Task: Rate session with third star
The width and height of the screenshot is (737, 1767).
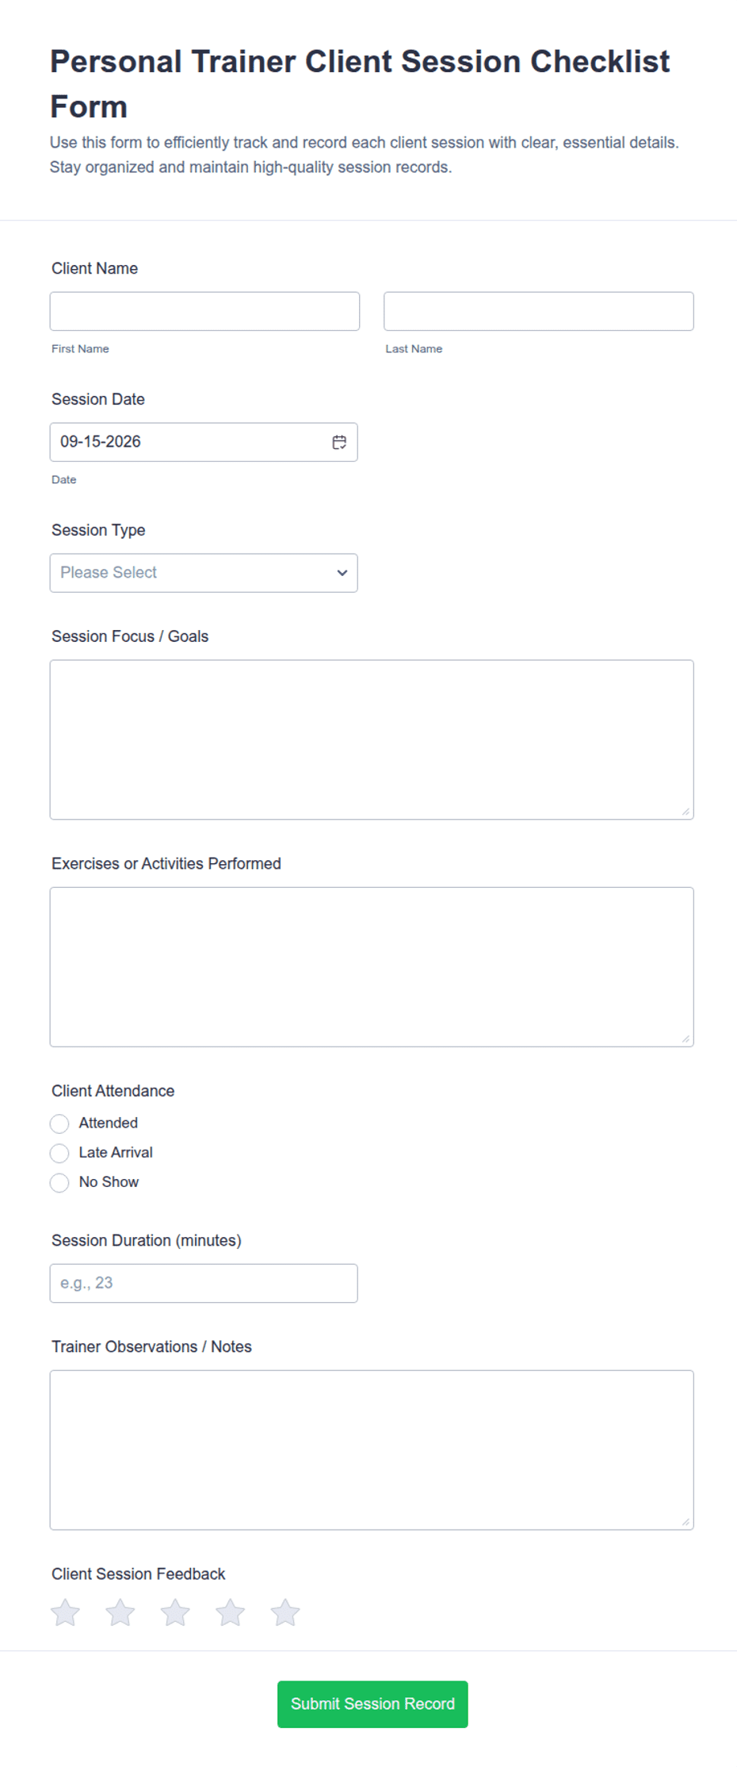Action: click(175, 1612)
